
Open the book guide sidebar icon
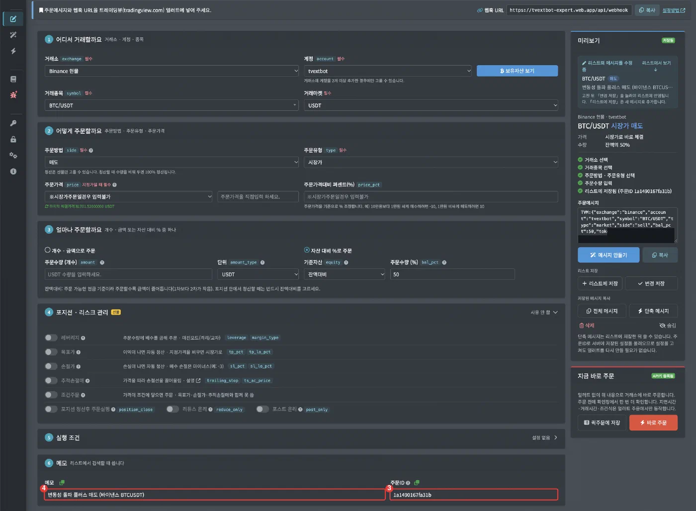(13, 79)
